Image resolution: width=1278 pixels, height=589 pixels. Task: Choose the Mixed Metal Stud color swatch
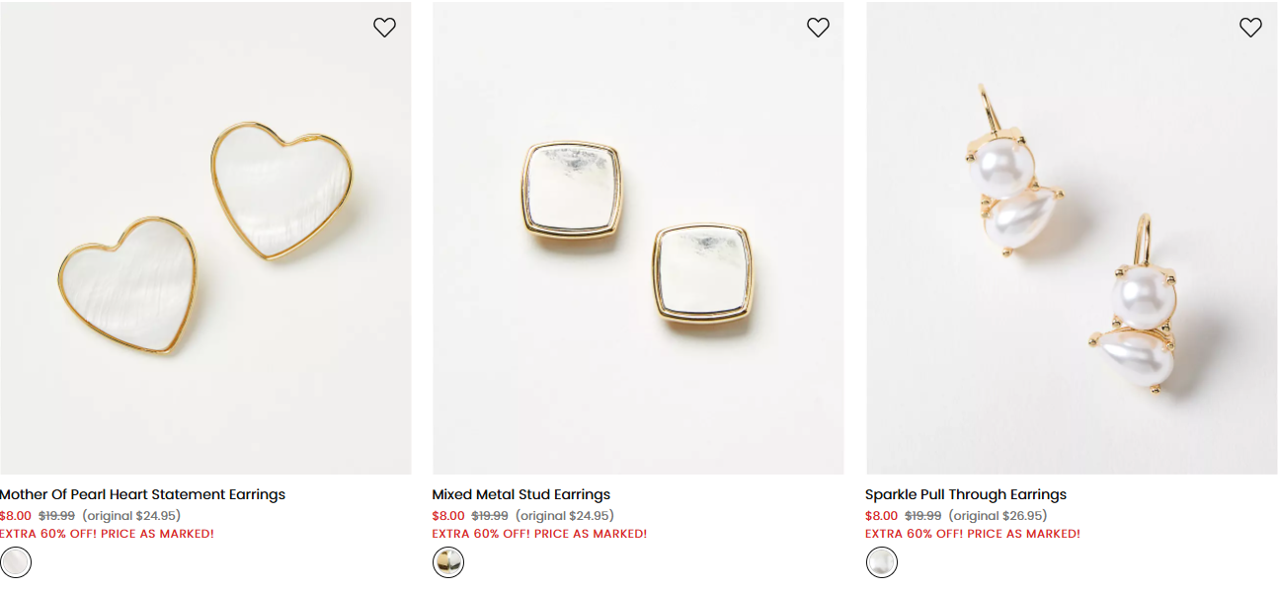[448, 562]
